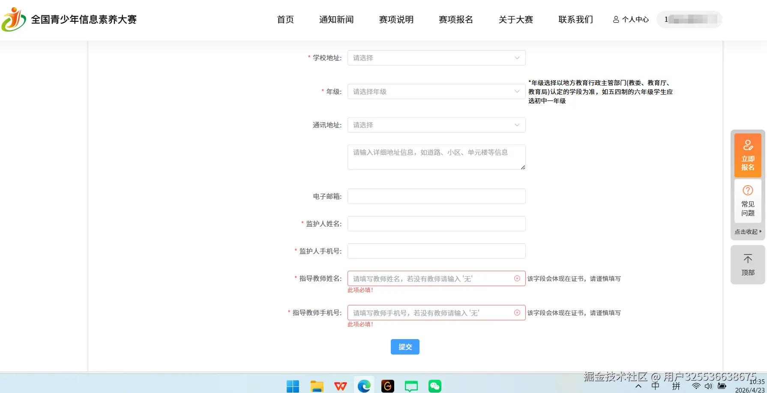Click into the 电子邮箱 input field
The width and height of the screenshot is (767, 393).
[x=436, y=196]
